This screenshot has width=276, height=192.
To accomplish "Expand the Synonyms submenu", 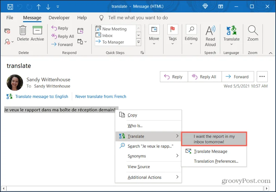I will tap(148, 156).
